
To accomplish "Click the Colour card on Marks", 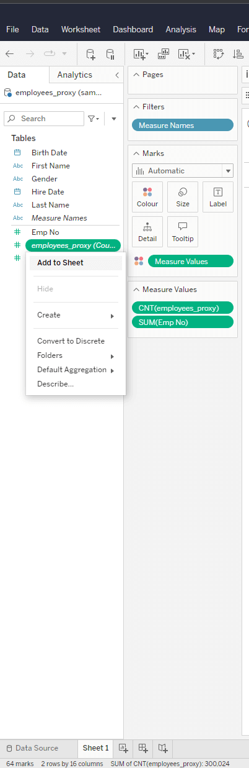I will pyautogui.click(x=147, y=197).
